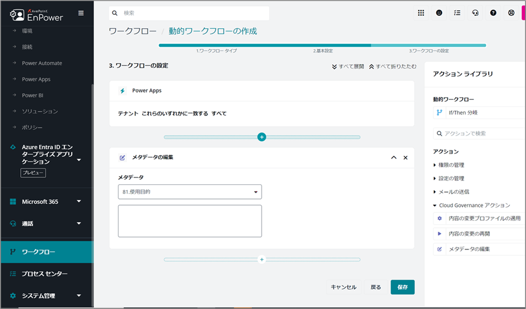
Task: Click the アクションで検索 search field
Action: 479,134
